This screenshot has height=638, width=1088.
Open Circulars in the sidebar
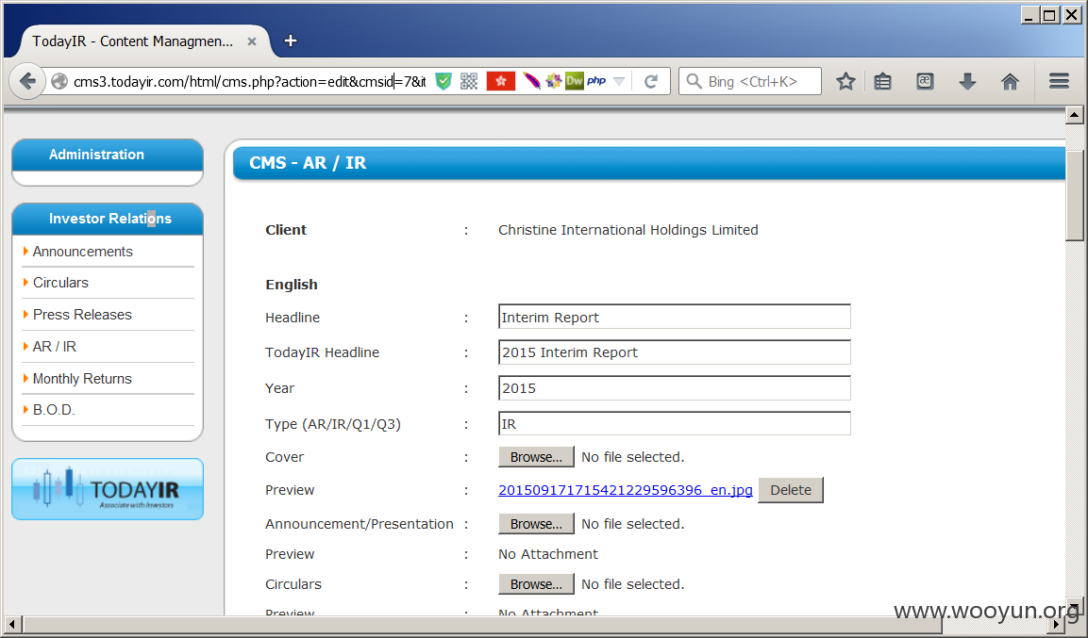[x=60, y=283]
